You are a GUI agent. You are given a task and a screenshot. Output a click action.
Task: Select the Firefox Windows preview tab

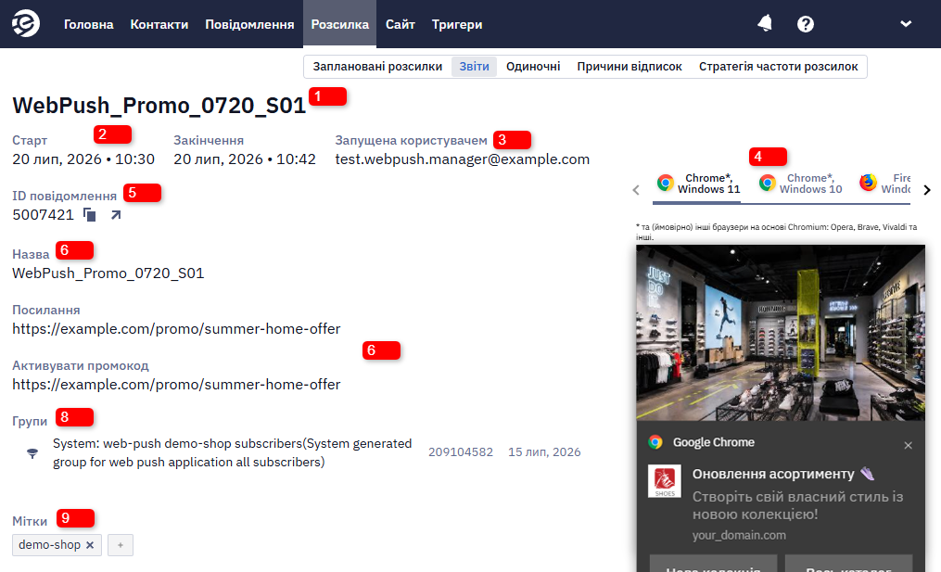click(884, 184)
